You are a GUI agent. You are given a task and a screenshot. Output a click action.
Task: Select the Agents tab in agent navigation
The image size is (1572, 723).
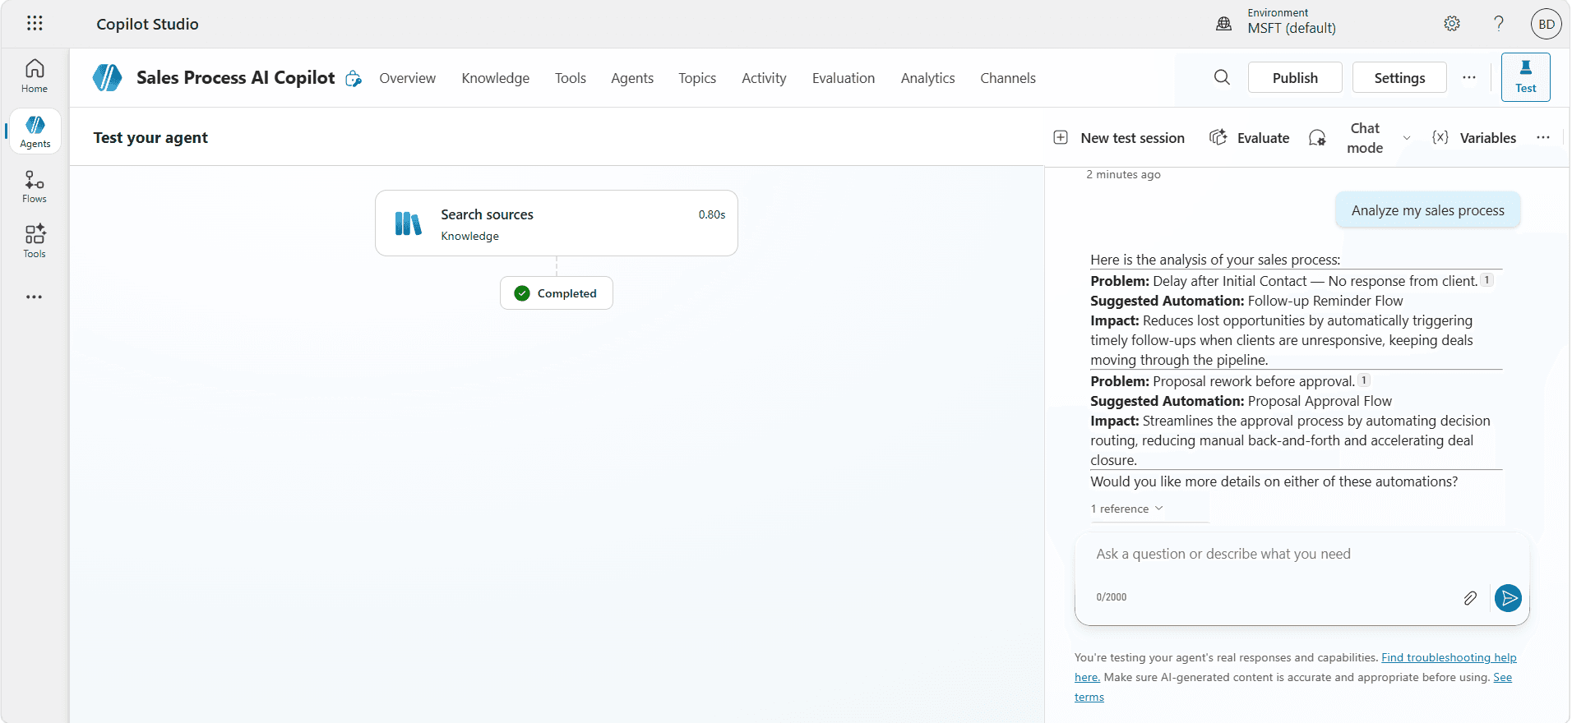[x=632, y=78]
